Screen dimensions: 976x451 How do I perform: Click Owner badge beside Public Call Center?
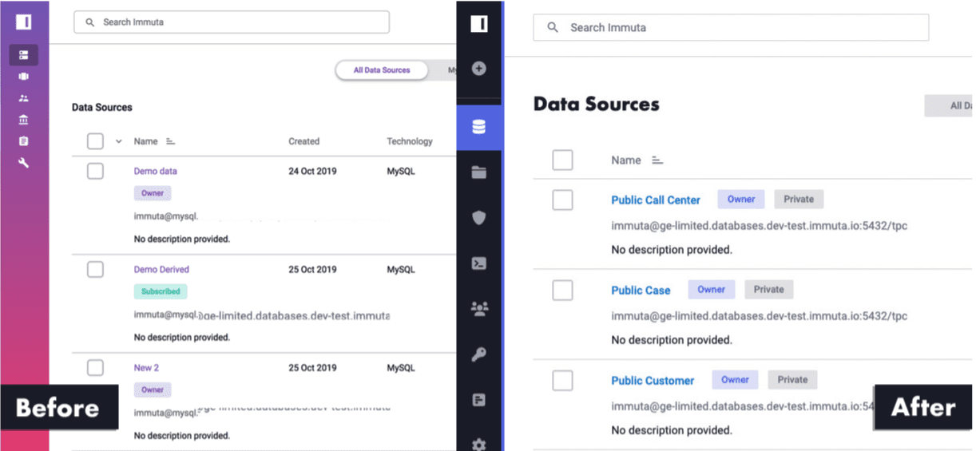(x=741, y=200)
